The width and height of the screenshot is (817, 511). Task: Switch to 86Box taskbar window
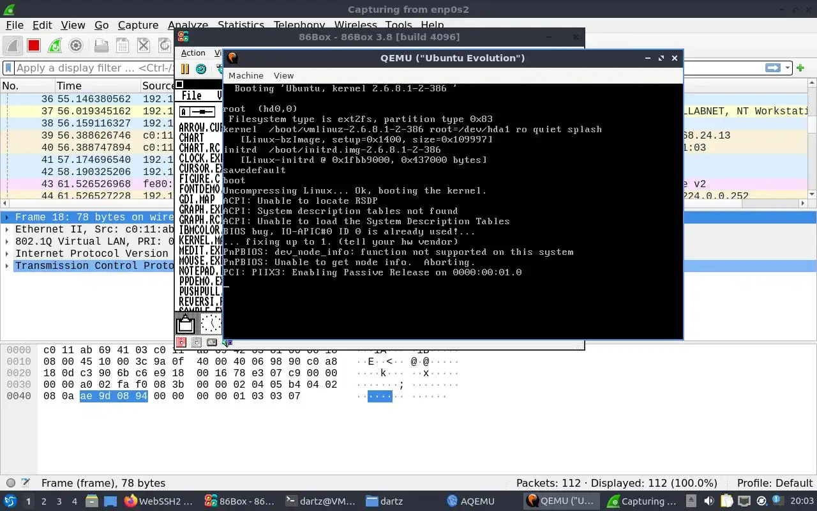click(x=240, y=501)
